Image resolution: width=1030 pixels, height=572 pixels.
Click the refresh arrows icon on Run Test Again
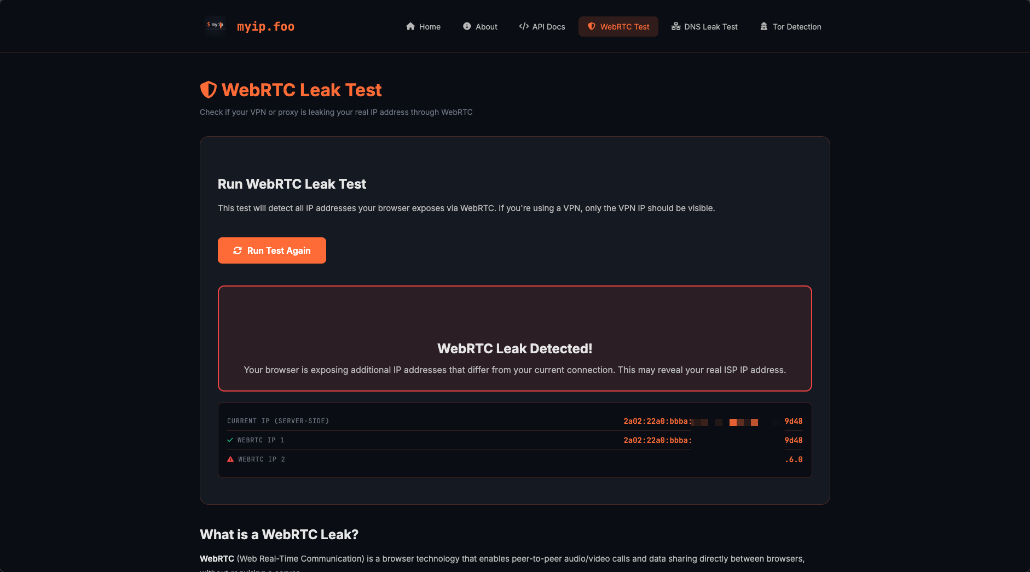[238, 250]
